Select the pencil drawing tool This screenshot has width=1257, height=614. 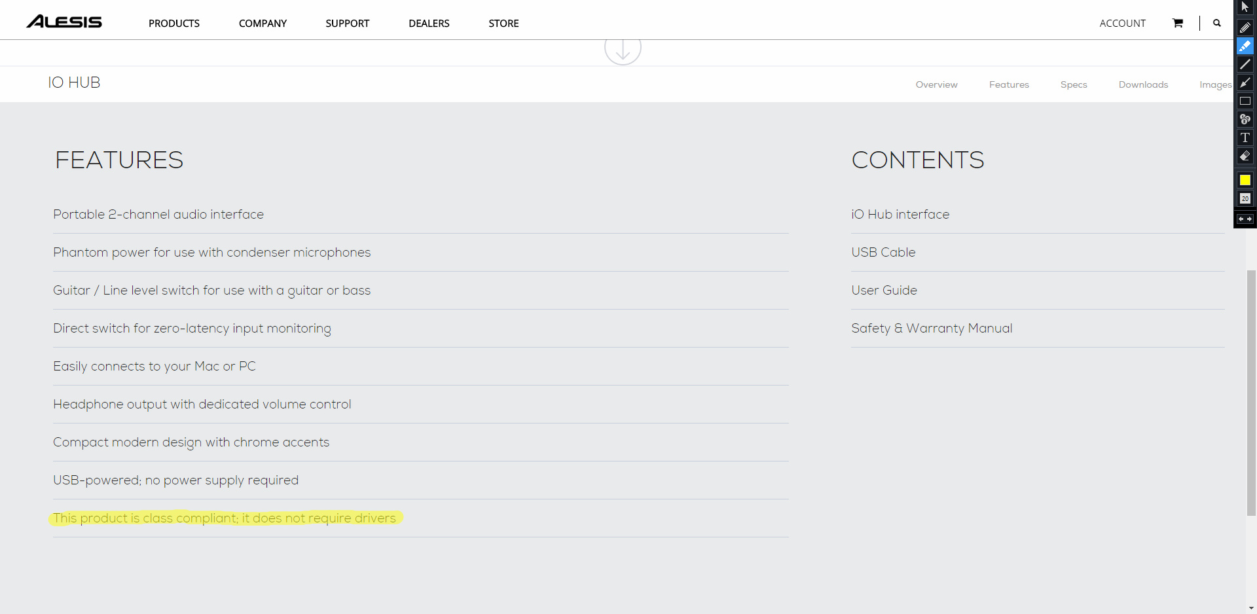1245,27
